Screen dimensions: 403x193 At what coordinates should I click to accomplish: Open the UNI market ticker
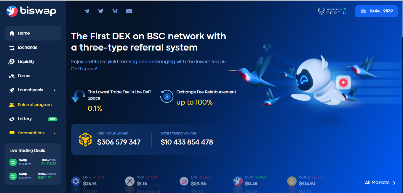tap(195, 181)
